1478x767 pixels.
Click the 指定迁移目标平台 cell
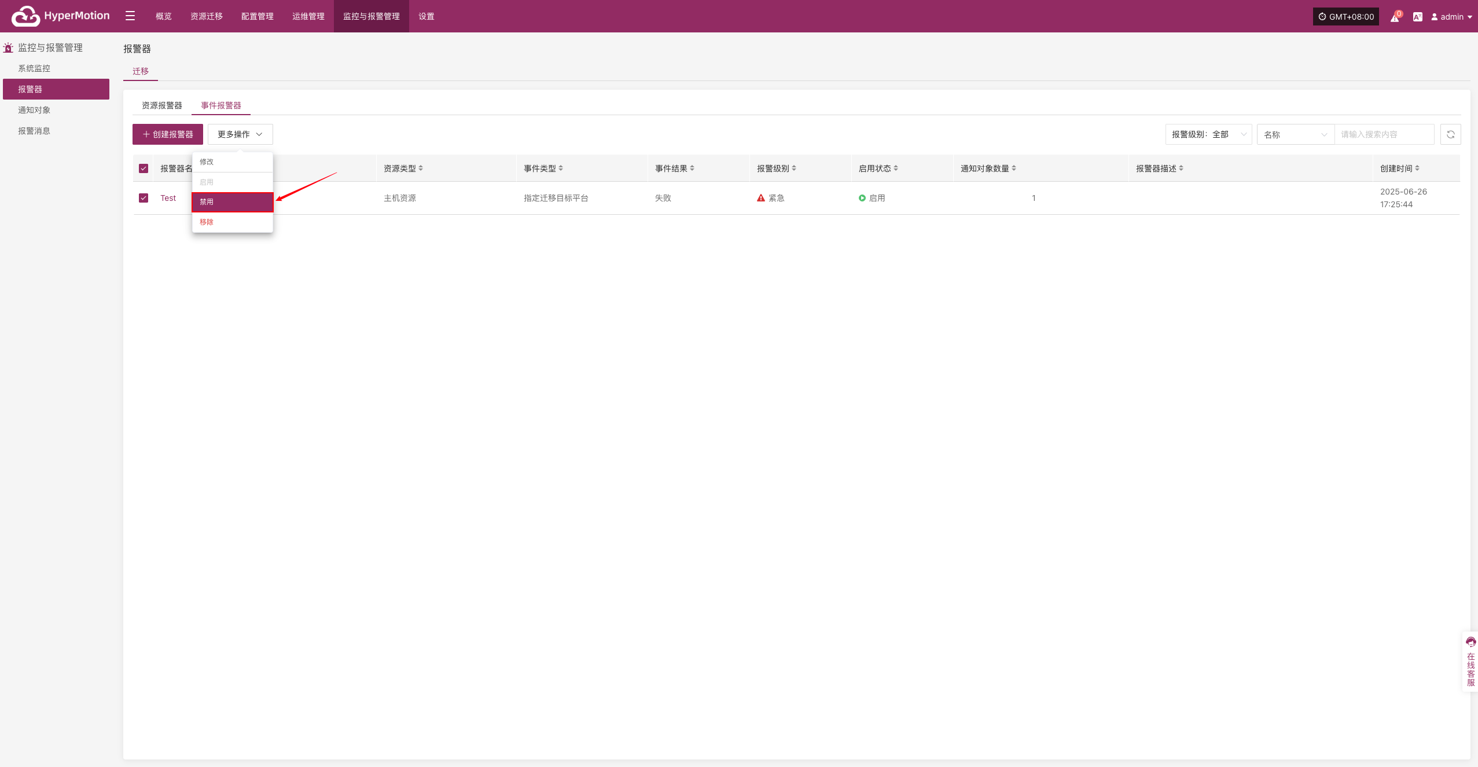tap(556, 198)
